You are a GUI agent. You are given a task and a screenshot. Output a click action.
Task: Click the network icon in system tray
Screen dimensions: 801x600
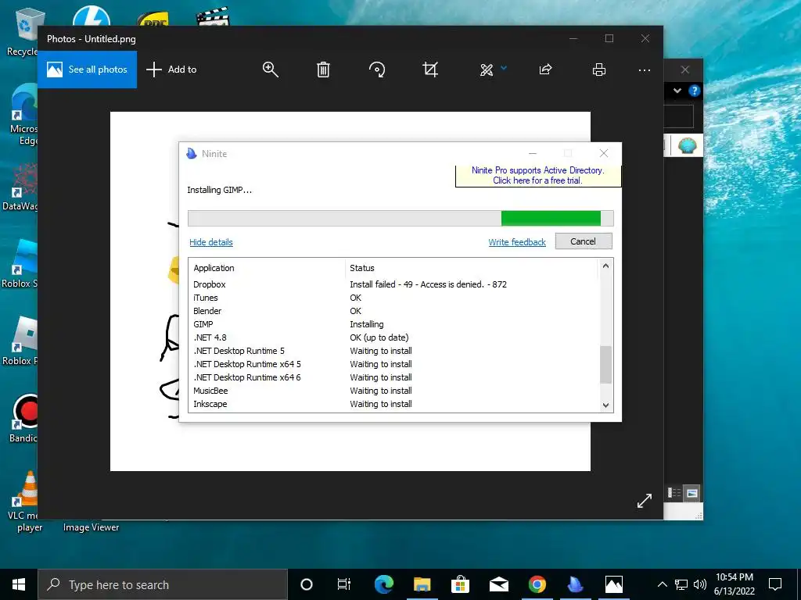click(681, 584)
